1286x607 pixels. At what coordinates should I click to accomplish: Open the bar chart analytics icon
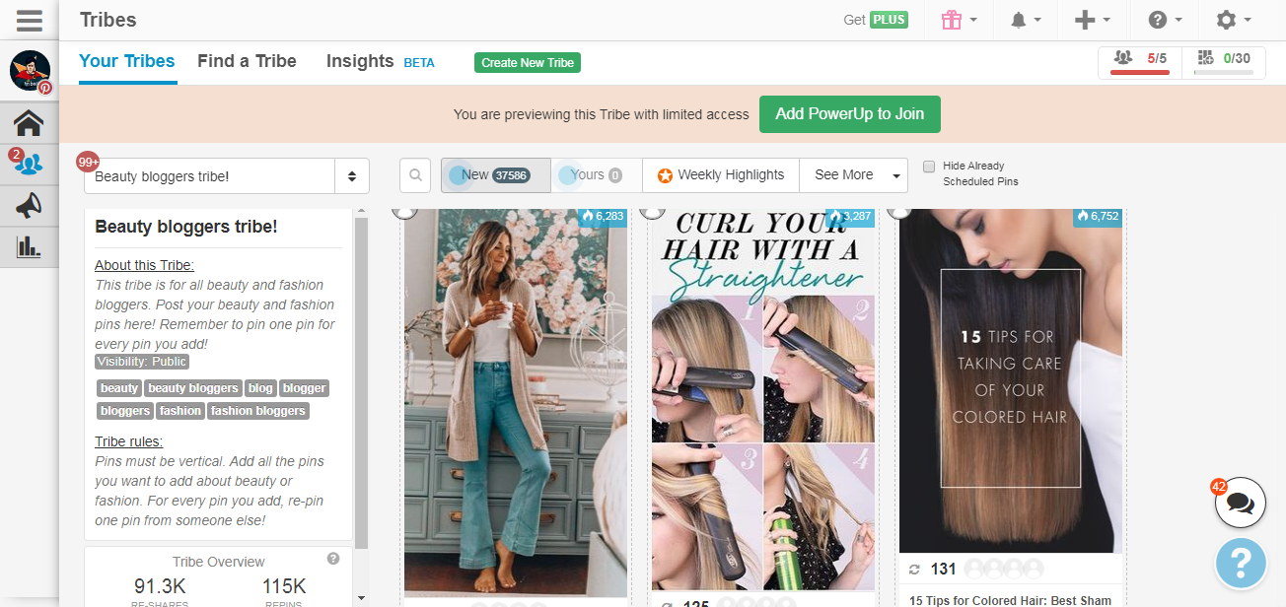[29, 246]
